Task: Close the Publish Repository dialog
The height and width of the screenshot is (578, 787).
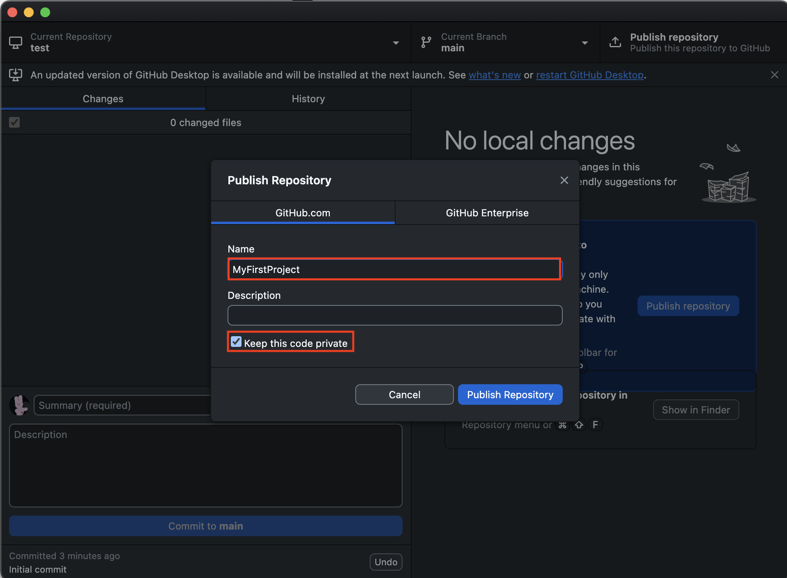Action: (x=564, y=180)
